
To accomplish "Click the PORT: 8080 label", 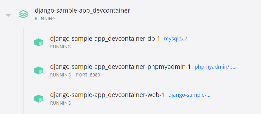I will click(x=88, y=75).
